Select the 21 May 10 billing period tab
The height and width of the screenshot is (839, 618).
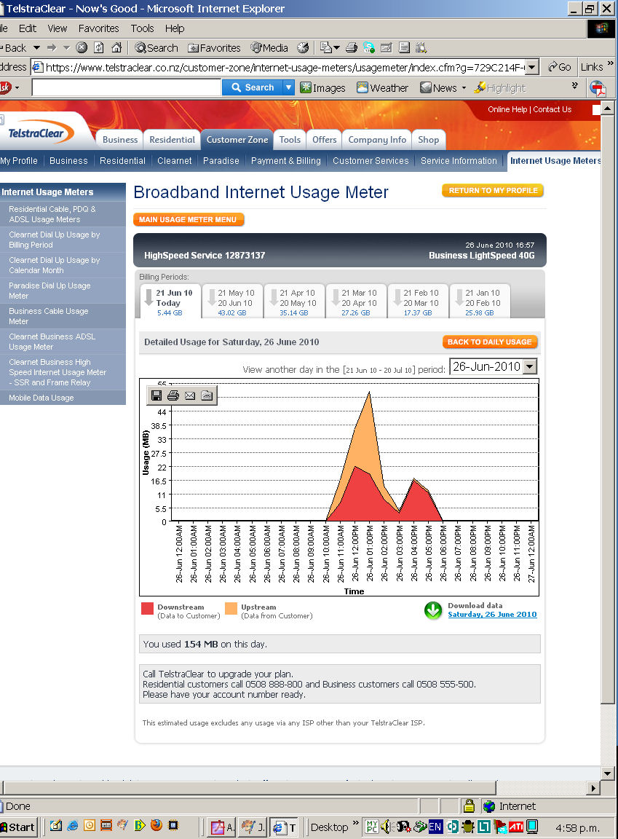[x=232, y=301]
